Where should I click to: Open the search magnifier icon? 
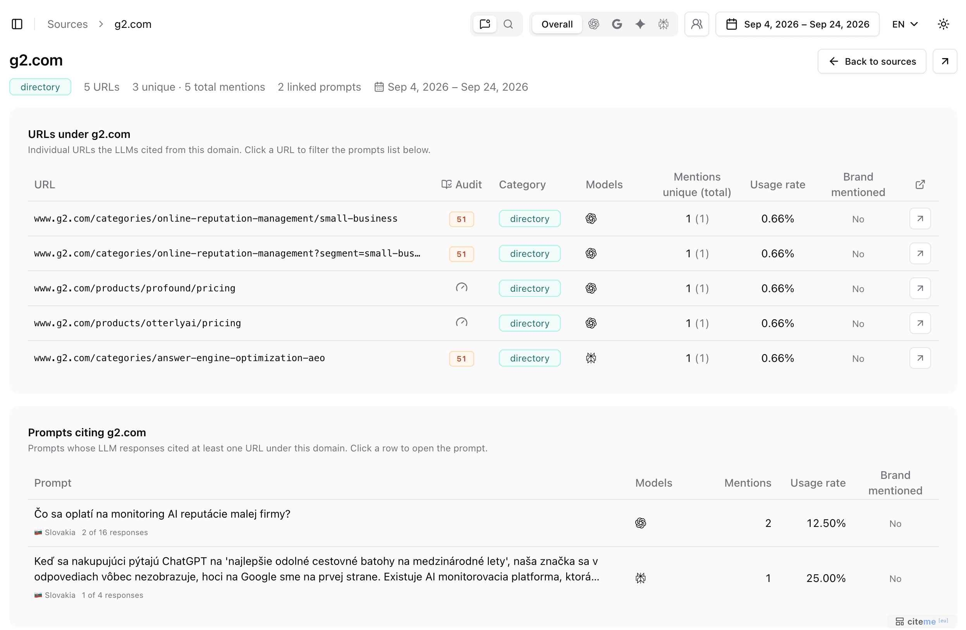[x=508, y=24]
